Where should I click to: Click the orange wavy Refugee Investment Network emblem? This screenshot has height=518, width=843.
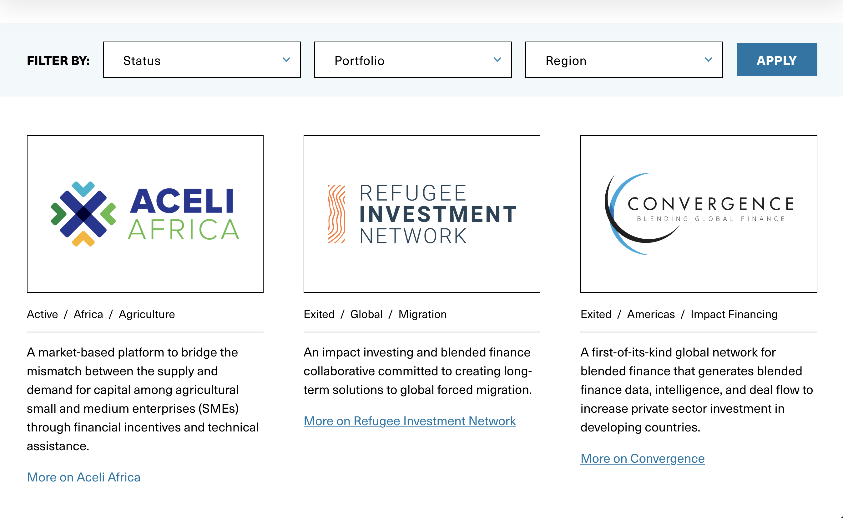point(336,214)
